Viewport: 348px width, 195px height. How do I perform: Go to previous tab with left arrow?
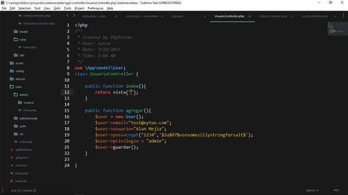67,15
